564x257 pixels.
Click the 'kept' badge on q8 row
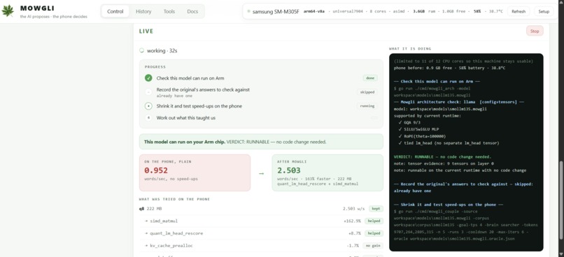click(x=376, y=209)
